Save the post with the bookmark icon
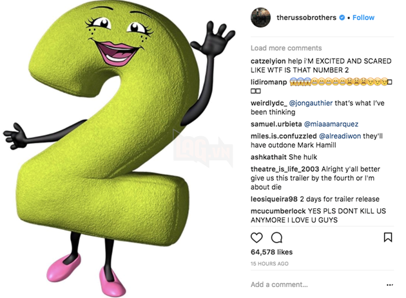Viewport: 406px width, 298px height. coord(387,237)
